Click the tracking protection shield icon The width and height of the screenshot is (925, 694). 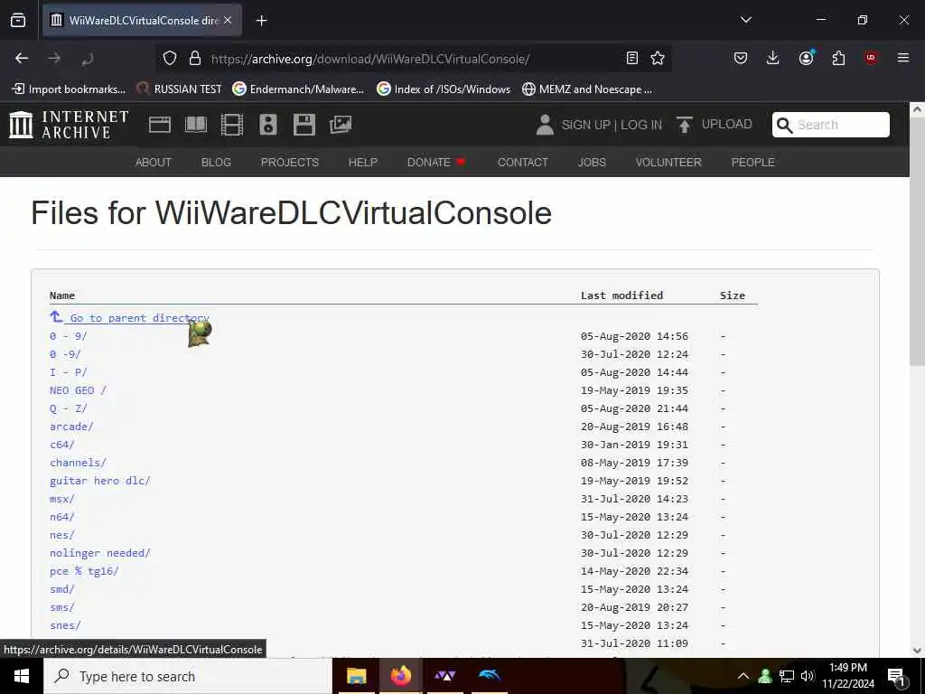(x=170, y=58)
